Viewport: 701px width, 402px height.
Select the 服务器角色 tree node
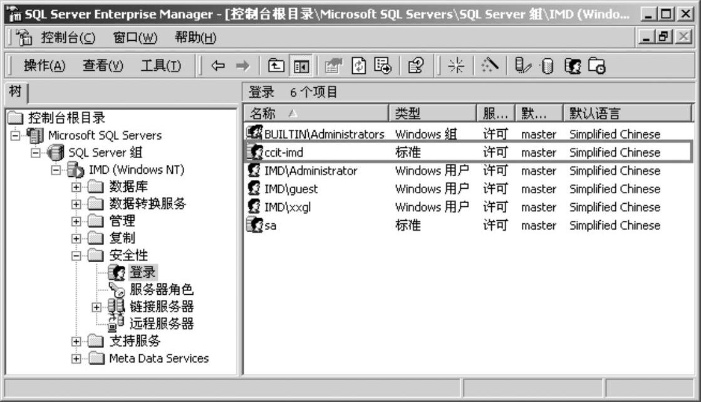tap(162, 289)
